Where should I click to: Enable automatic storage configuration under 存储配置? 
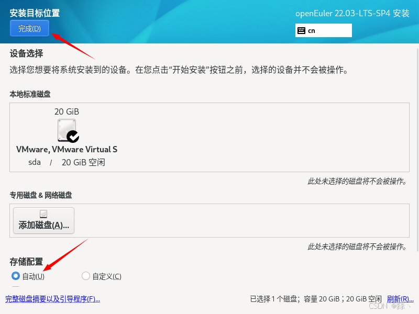point(16,276)
